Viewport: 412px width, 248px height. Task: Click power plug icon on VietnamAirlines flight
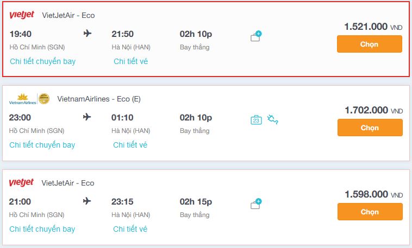(273, 119)
